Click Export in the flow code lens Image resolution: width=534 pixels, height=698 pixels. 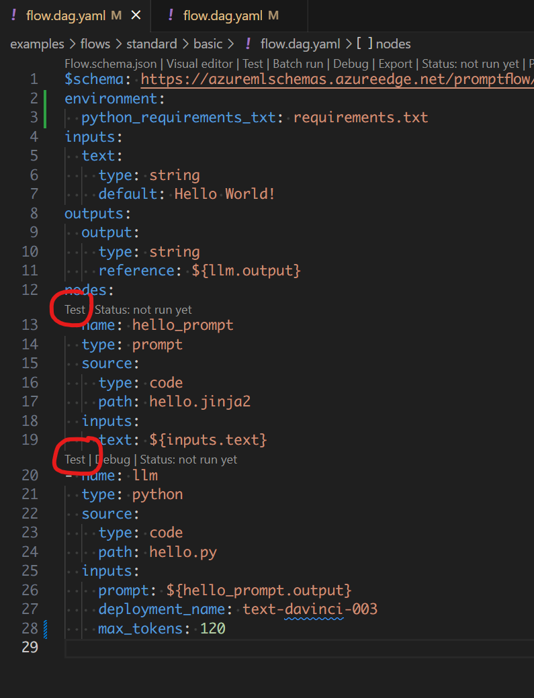point(396,64)
